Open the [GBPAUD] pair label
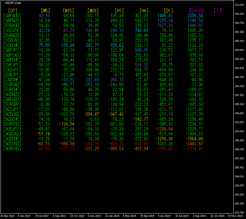Screen dimensions: 246x219 tap(12, 16)
